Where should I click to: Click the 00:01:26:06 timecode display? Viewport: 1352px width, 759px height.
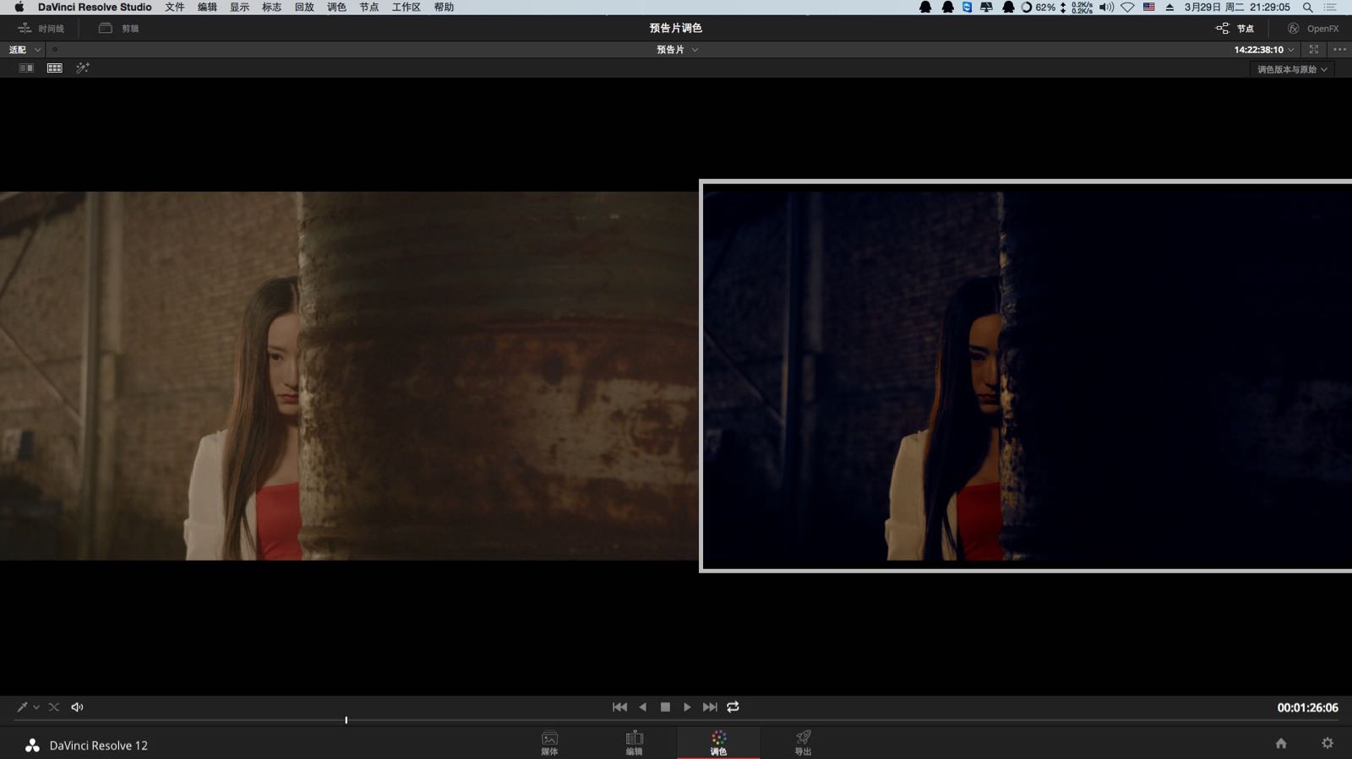1307,707
